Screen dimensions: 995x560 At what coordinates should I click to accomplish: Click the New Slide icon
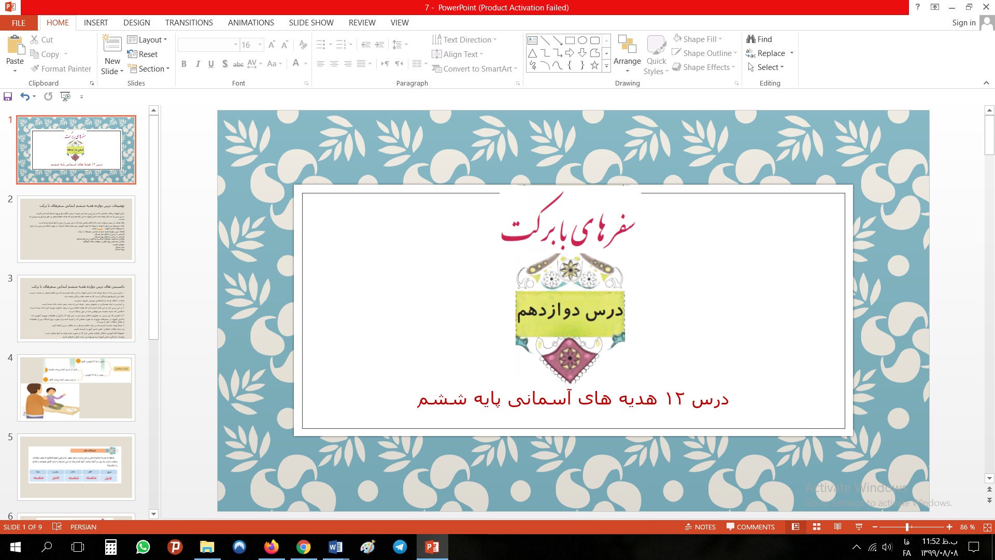[112, 45]
